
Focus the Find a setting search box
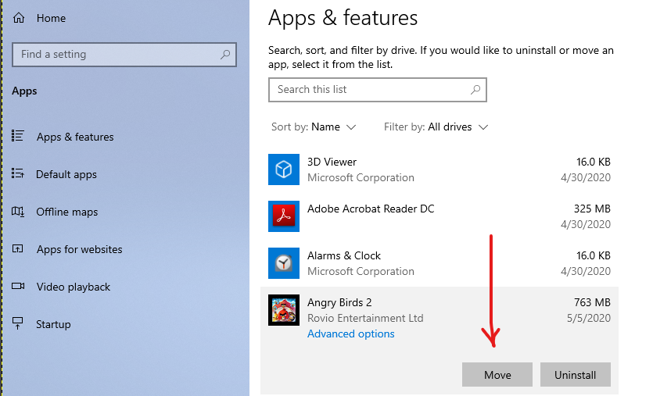tap(124, 55)
